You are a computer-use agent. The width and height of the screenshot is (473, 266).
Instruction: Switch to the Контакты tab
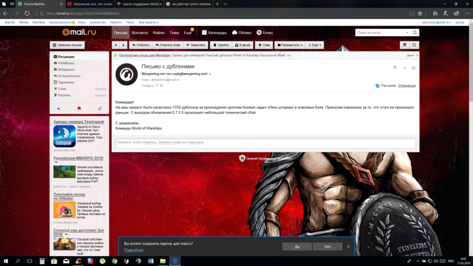(140, 33)
